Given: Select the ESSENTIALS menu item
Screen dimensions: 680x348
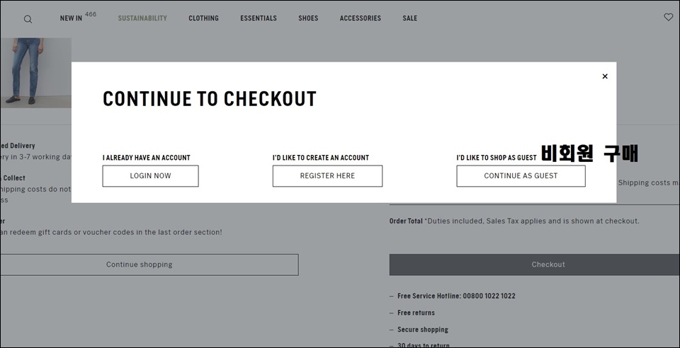Looking at the screenshot, I should click(x=259, y=18).
